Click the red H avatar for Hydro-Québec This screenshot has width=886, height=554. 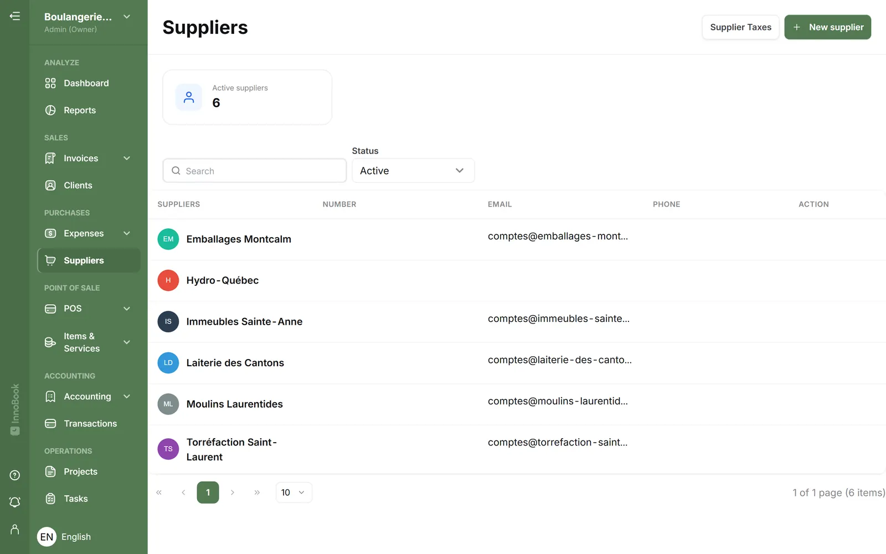[x=168, y=280]
